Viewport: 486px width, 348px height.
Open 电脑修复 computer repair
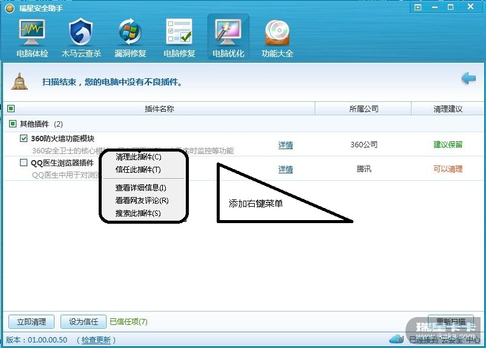(x=179, y=38)
